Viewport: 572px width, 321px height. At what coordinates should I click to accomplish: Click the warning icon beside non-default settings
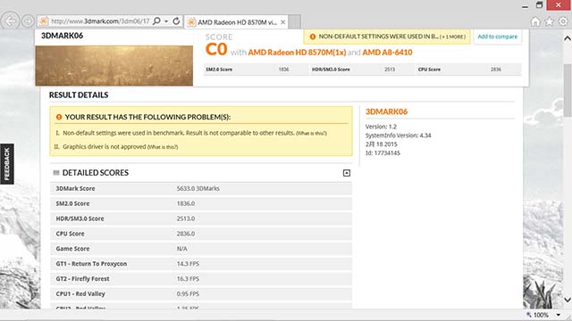313,37
